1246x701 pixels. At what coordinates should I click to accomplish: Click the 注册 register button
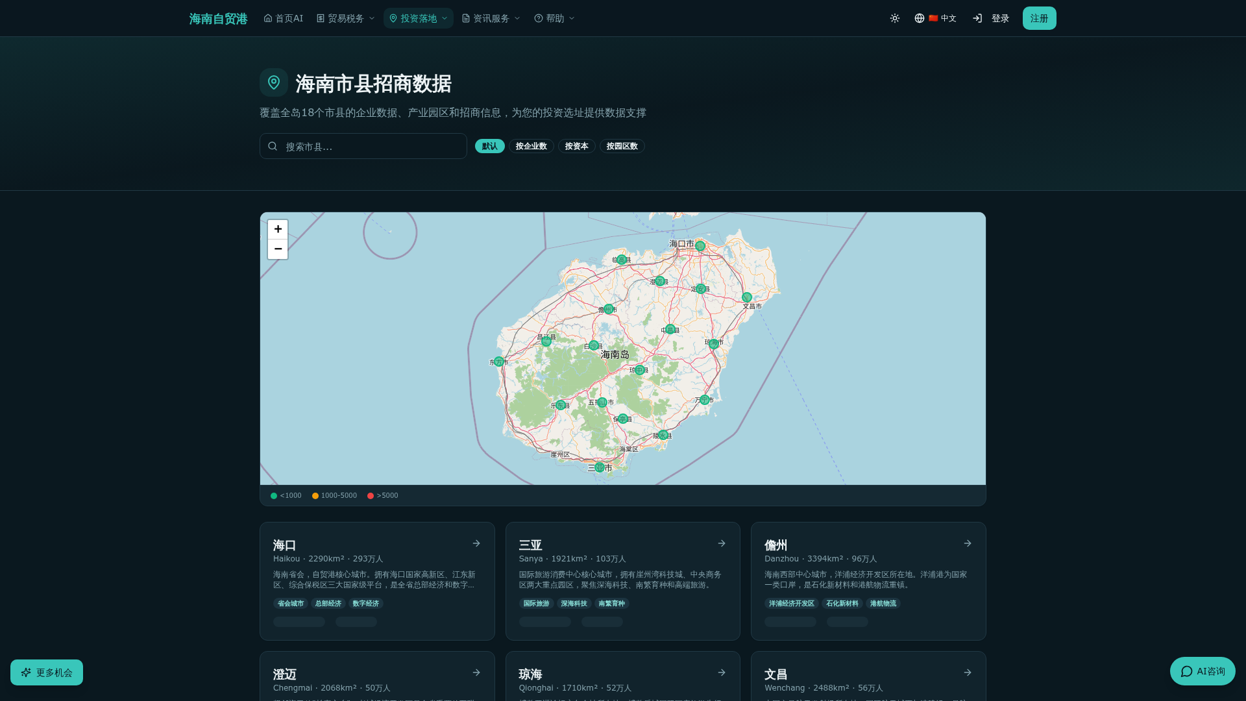coord(1039,18)
